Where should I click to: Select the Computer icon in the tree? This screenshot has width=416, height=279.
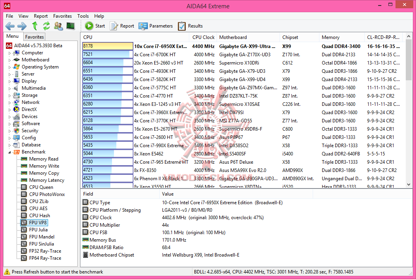pos(17,53)
